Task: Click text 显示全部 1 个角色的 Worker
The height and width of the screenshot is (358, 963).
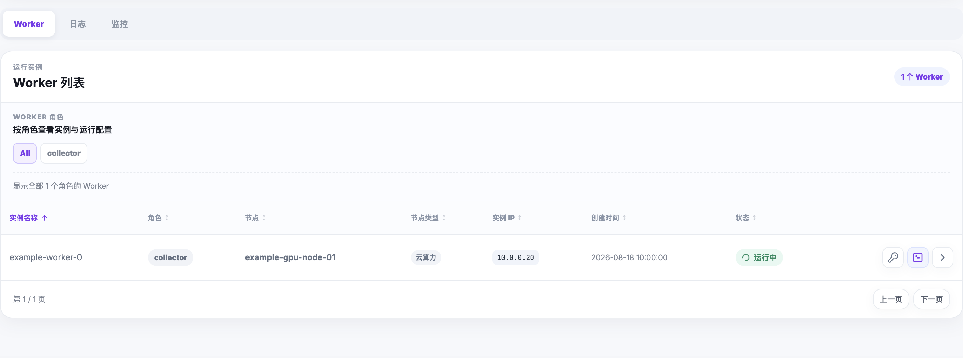Action: 61,186
